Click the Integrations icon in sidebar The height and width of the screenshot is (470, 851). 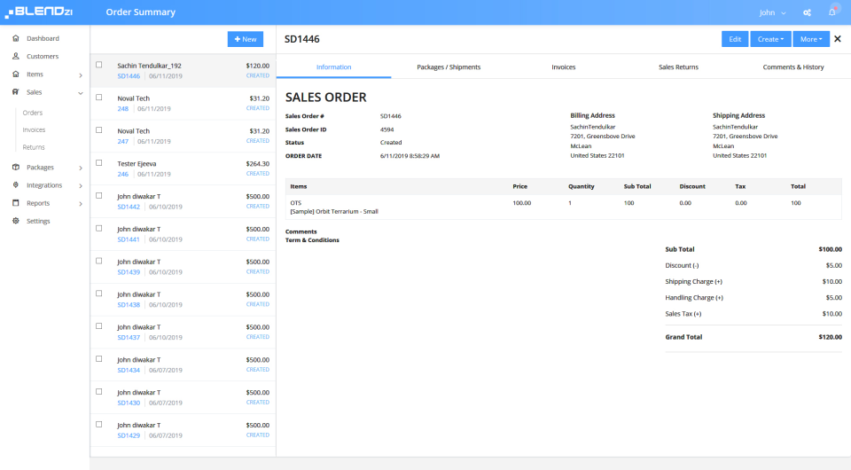tap(16, 185)
